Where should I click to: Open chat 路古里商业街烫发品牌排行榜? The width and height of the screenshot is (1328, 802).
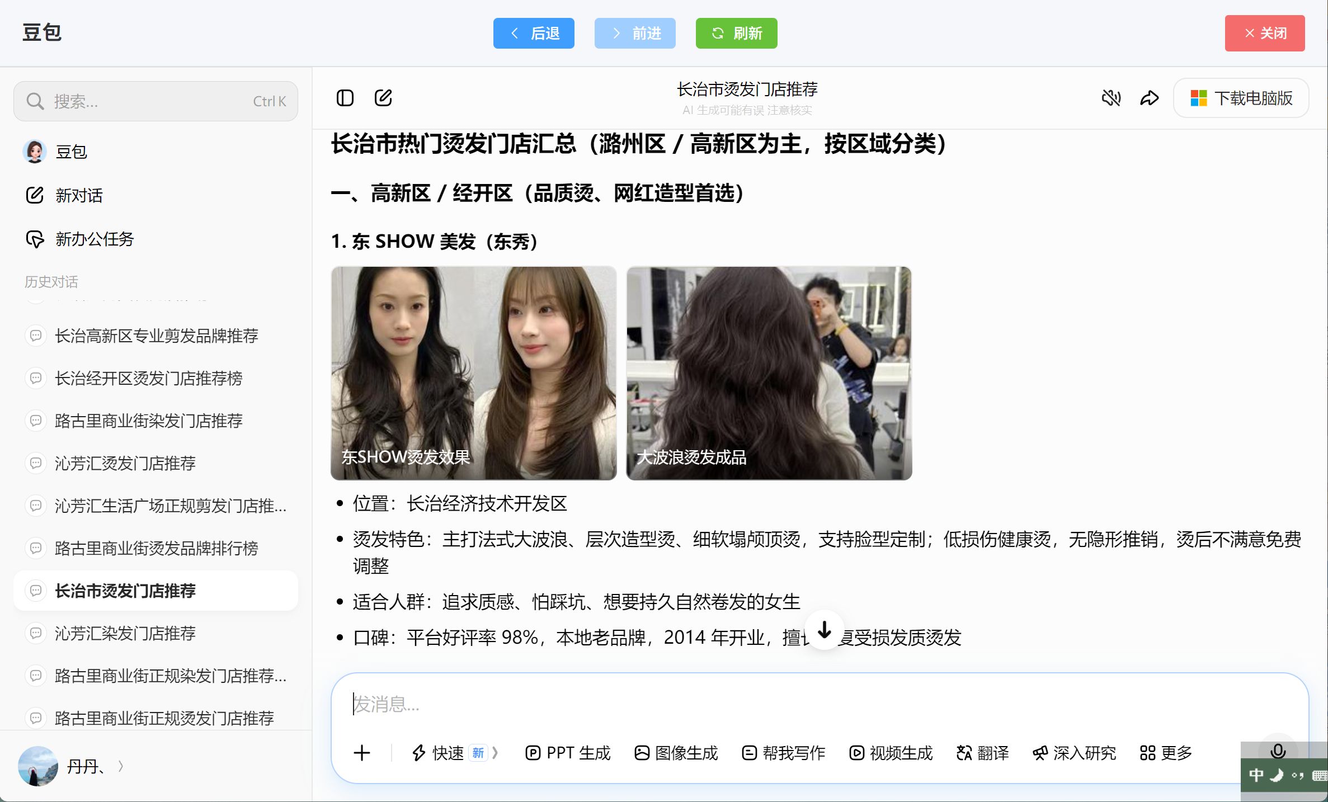(156, 548)
